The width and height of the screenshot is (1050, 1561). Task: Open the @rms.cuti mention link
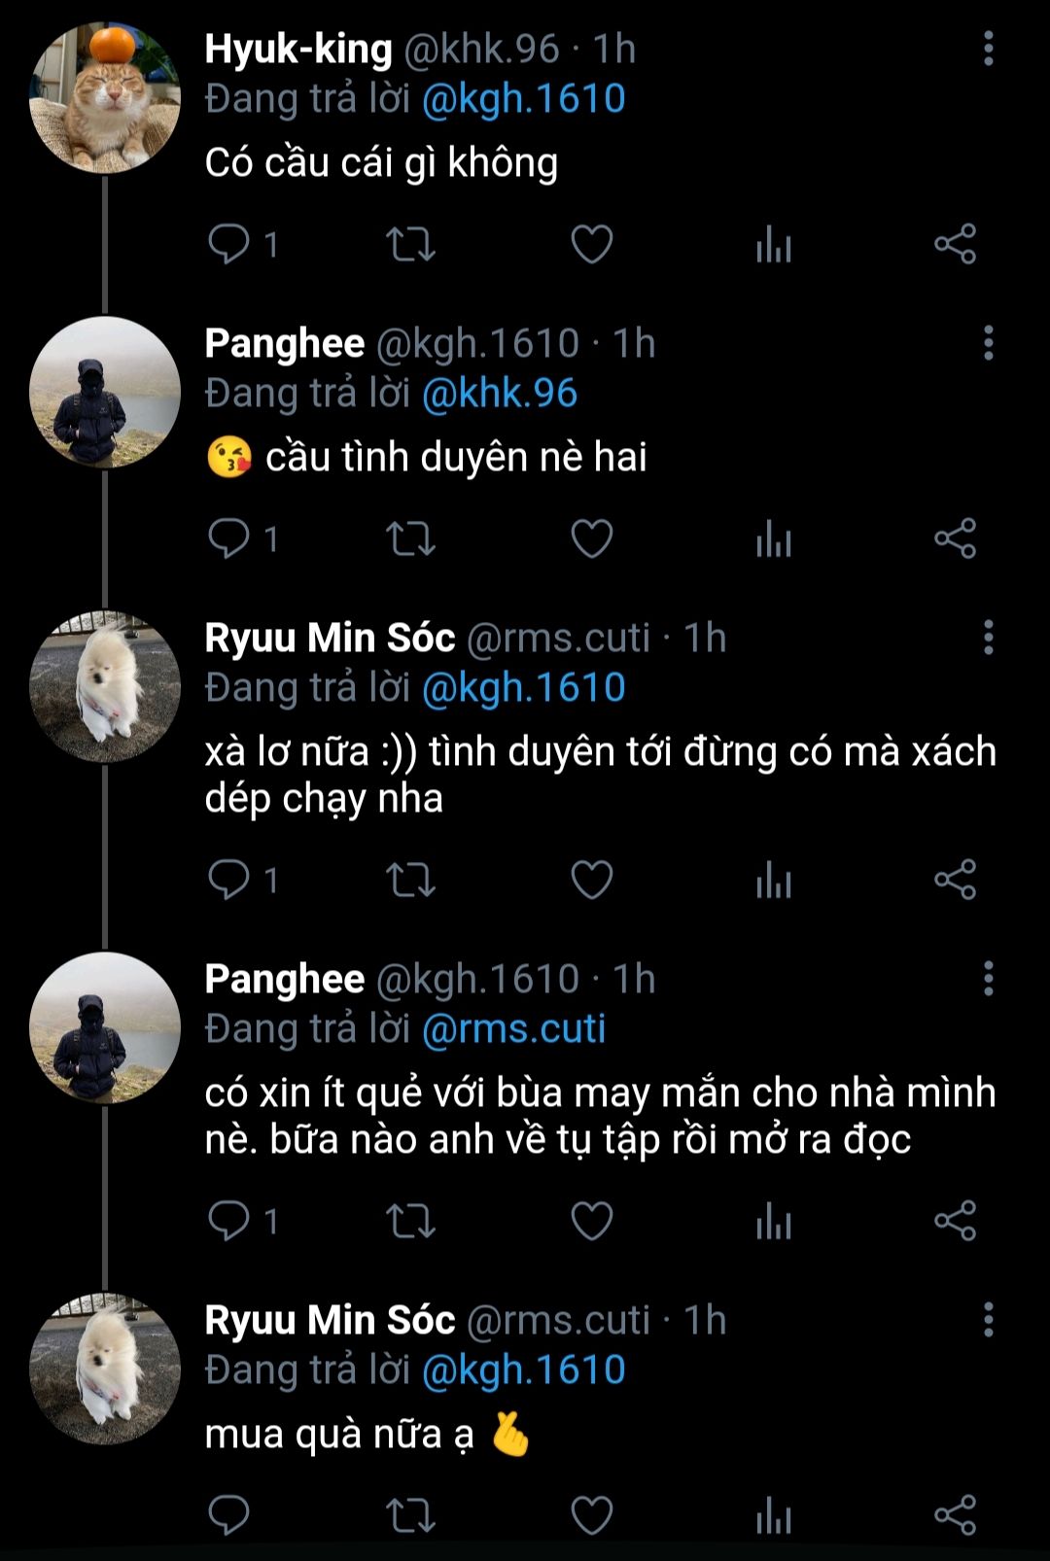coord(513,1028)
